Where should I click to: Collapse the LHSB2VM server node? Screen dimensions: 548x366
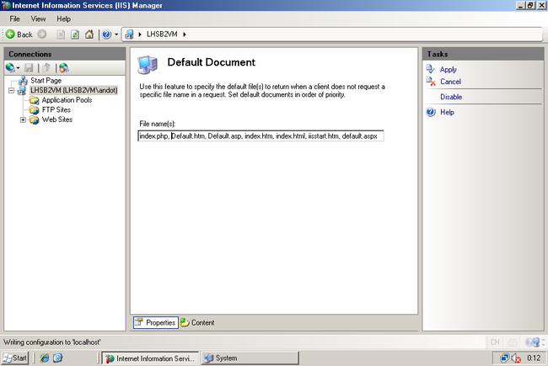[x=12, y=90]
